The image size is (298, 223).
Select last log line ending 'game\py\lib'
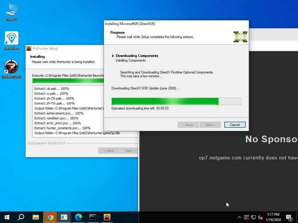[77, 133]
